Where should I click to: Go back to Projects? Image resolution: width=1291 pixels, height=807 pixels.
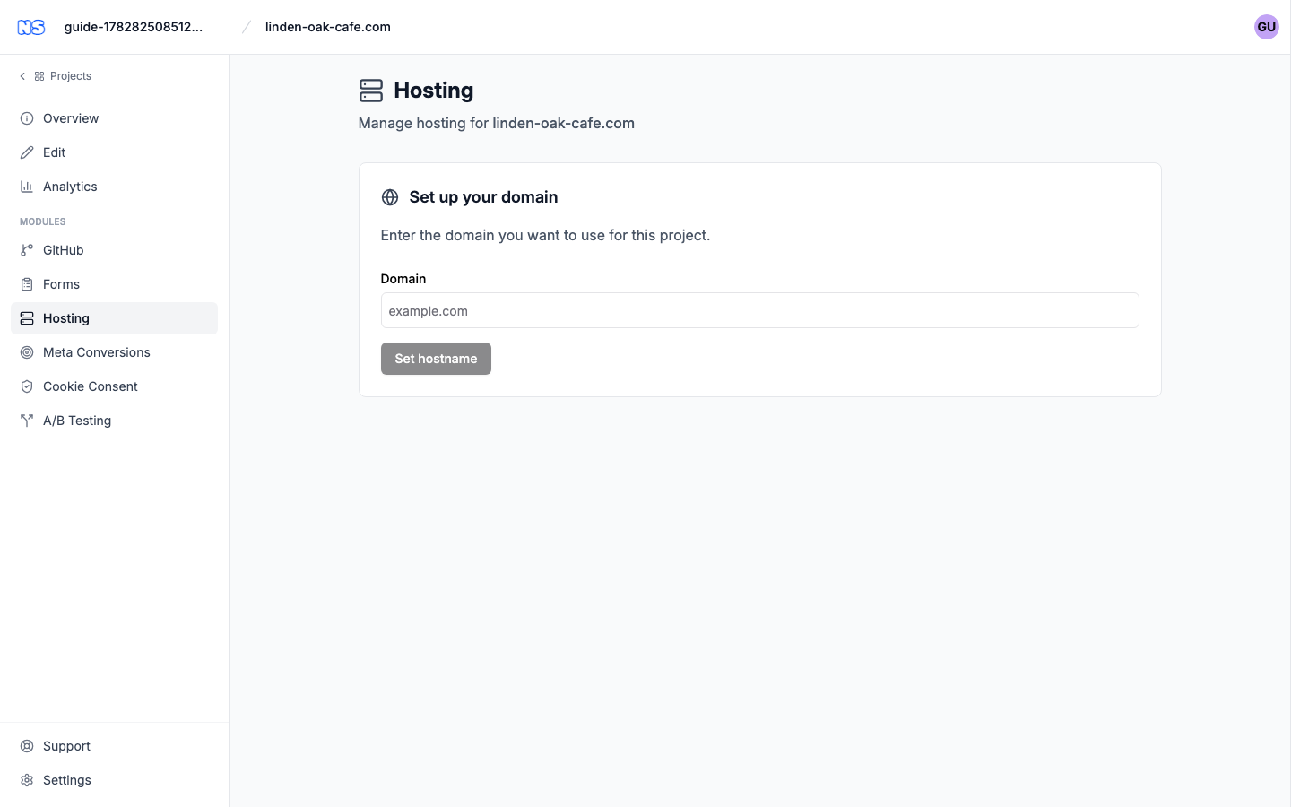coord(56,76)
